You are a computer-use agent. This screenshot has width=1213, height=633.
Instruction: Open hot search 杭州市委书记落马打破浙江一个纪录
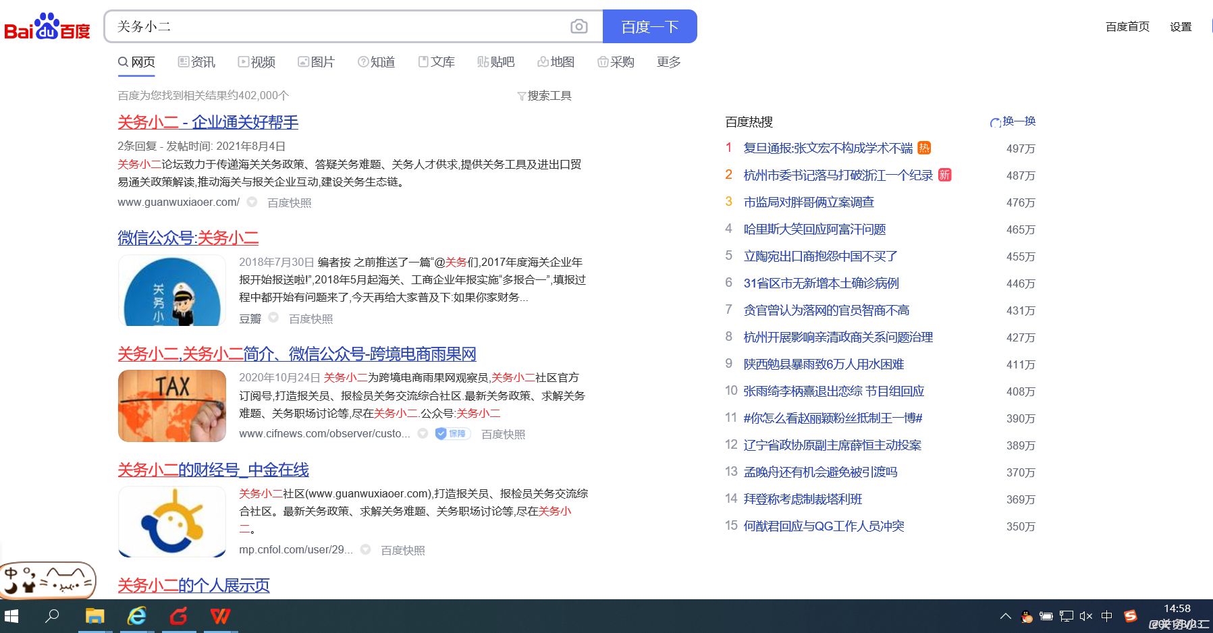838,175
